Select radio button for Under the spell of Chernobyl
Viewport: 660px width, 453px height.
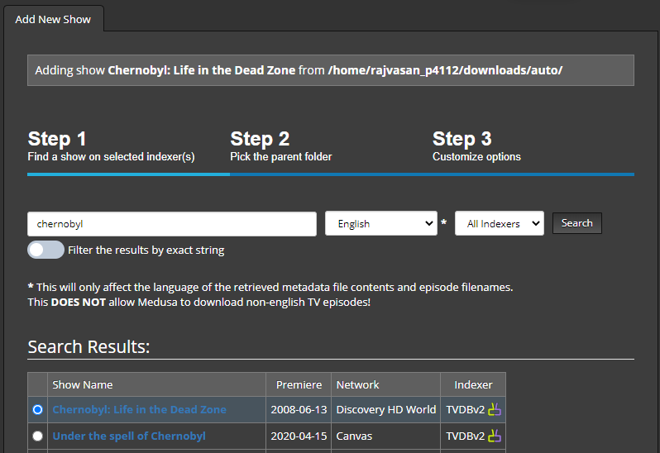click(37, 436)
